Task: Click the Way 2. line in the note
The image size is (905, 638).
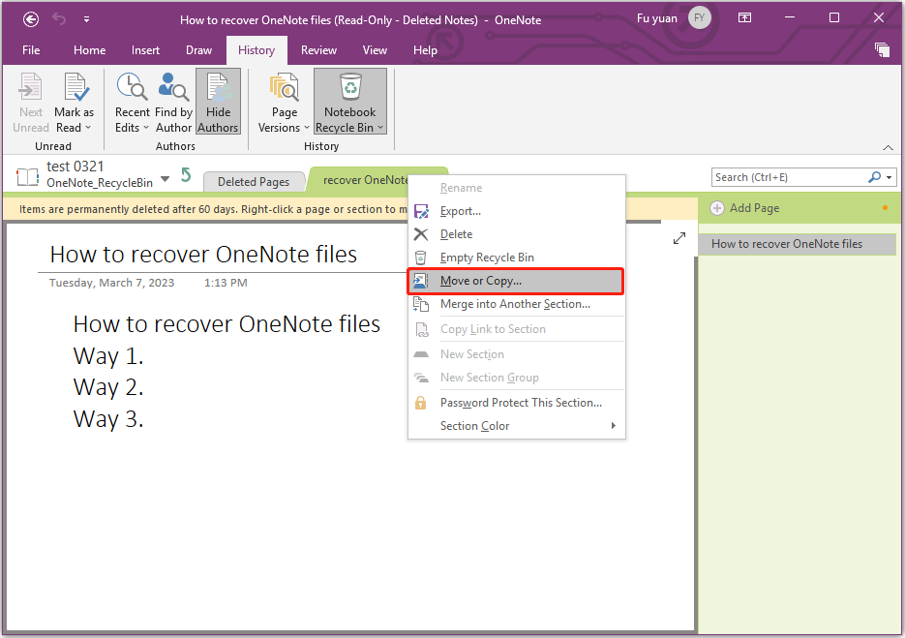Action: point(108,387)
